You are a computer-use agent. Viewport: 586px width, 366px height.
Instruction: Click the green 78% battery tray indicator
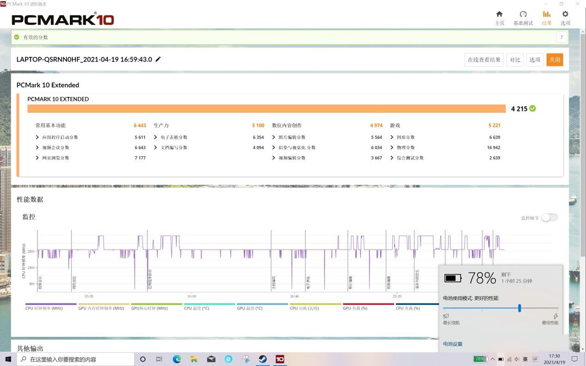point(480,359)
